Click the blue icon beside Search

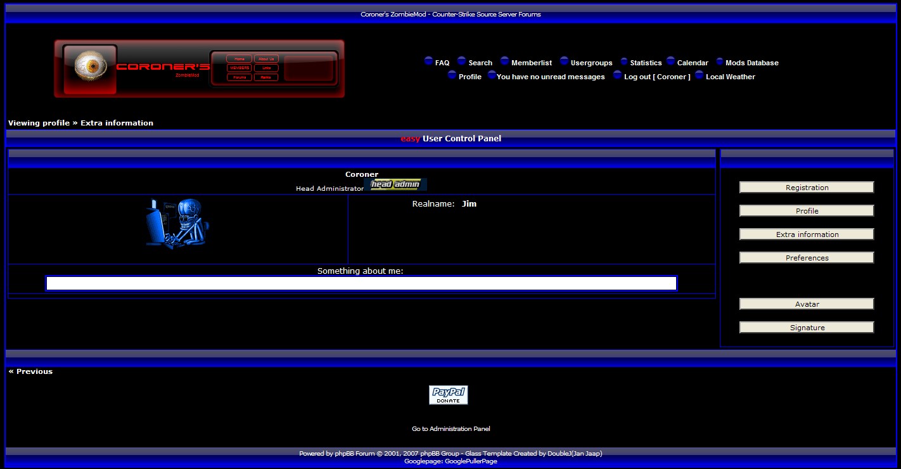(x=462, y=61)
